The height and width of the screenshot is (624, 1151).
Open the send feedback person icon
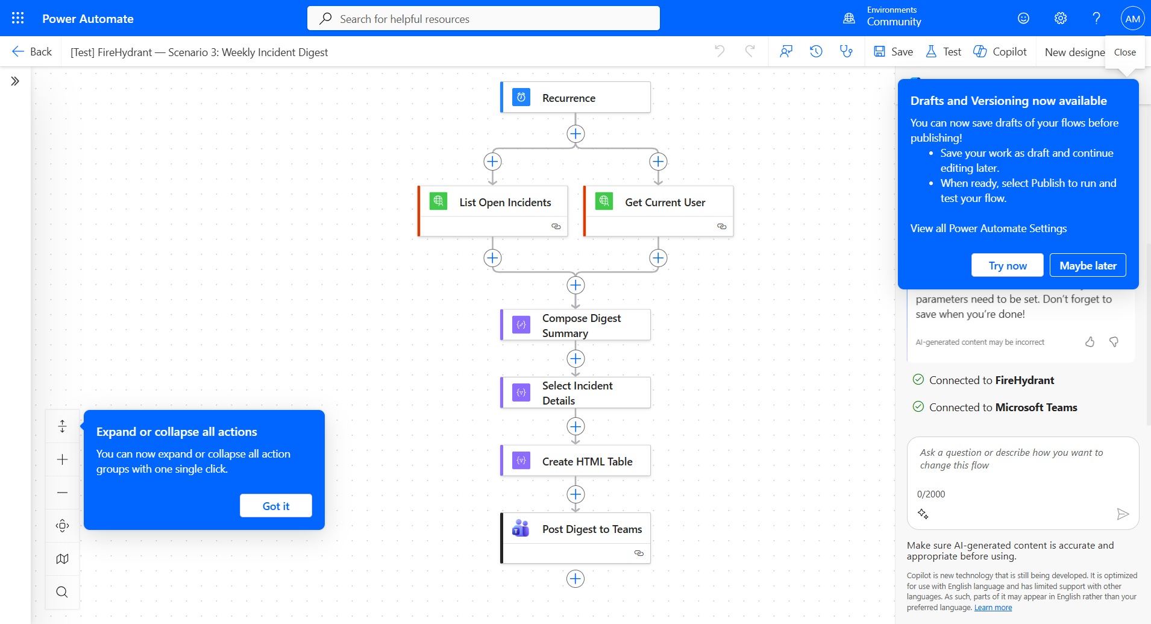click(786, 51)
